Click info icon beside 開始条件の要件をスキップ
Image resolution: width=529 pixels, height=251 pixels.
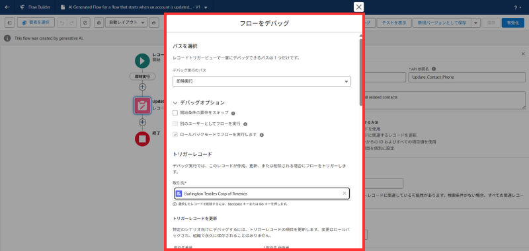[233, 113]
